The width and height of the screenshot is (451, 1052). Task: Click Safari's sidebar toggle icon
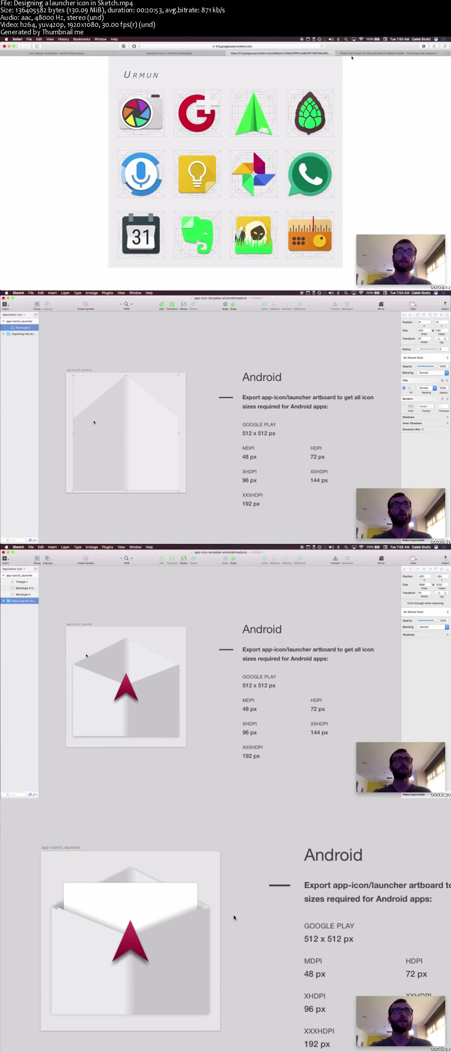[37, 46]
